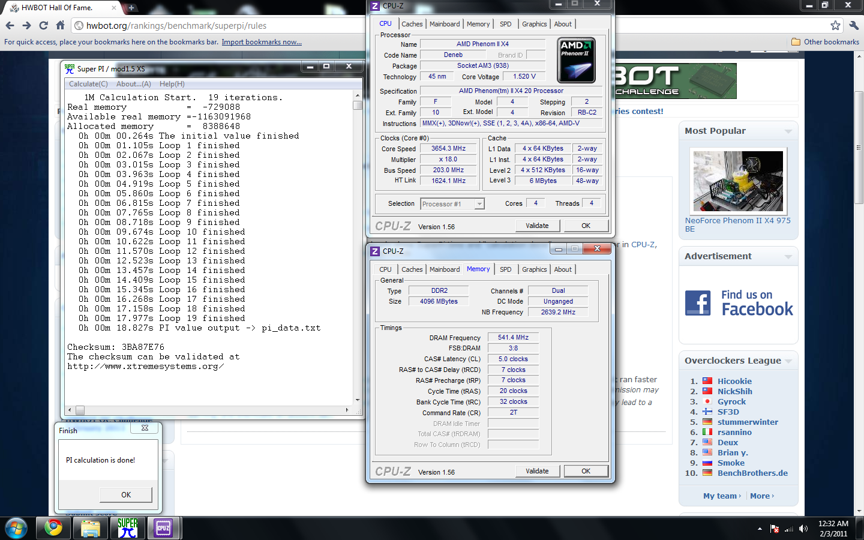Switch to Super PI taskbar button
864x540 pixels.
[x=127, y=528]
